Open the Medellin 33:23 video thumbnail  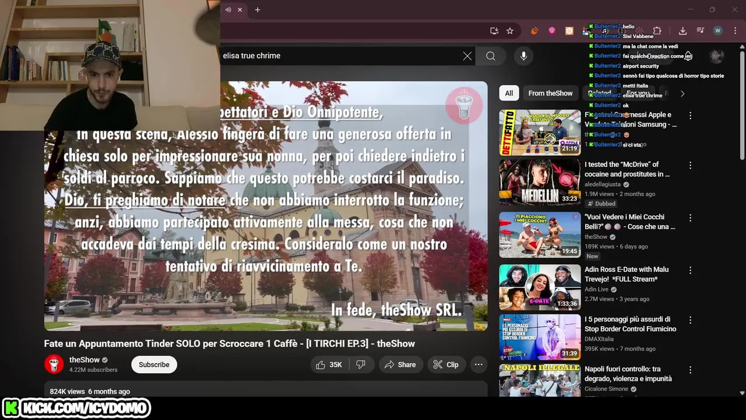(540, 183)
